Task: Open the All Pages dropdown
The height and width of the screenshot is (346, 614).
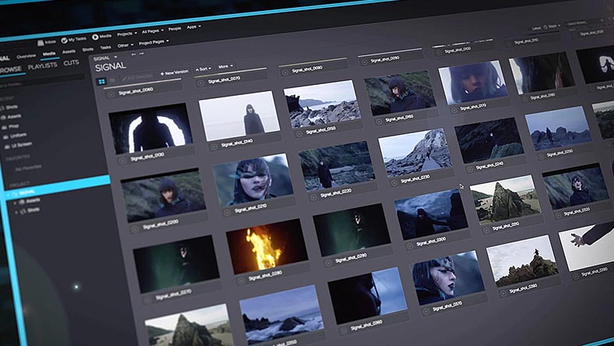Action: (152, 31)
